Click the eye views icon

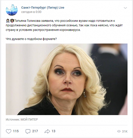(119, 131)
